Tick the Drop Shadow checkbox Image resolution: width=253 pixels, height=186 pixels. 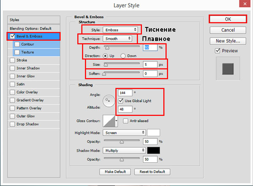point(12,124)
